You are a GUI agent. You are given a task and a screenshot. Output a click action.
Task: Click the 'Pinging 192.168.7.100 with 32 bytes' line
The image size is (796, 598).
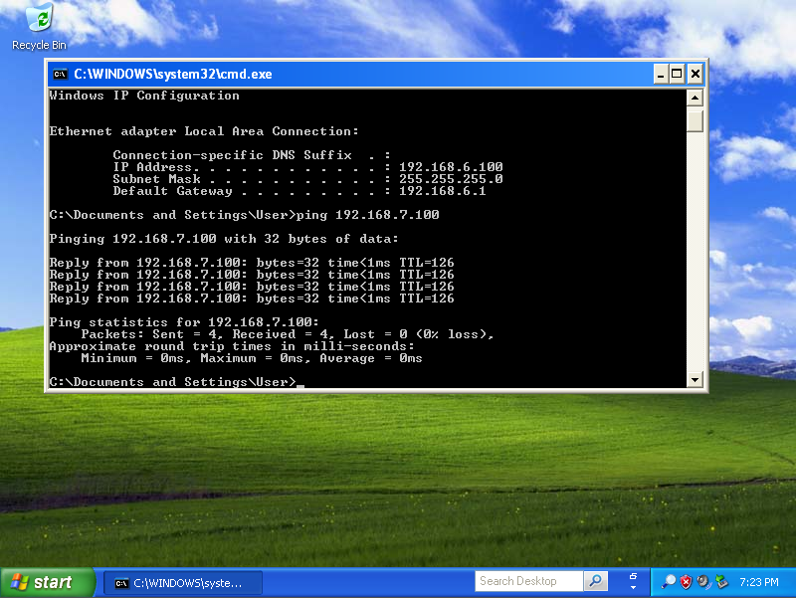click(224, 239)
